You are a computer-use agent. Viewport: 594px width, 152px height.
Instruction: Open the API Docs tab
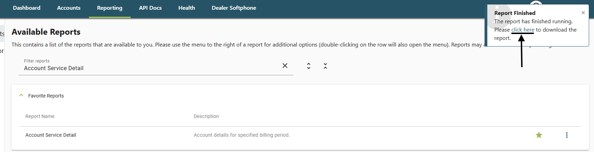point(150,8)
